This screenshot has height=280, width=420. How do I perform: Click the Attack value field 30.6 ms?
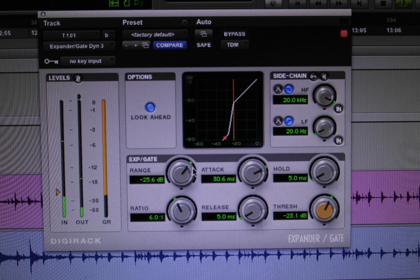coord(218,179)
